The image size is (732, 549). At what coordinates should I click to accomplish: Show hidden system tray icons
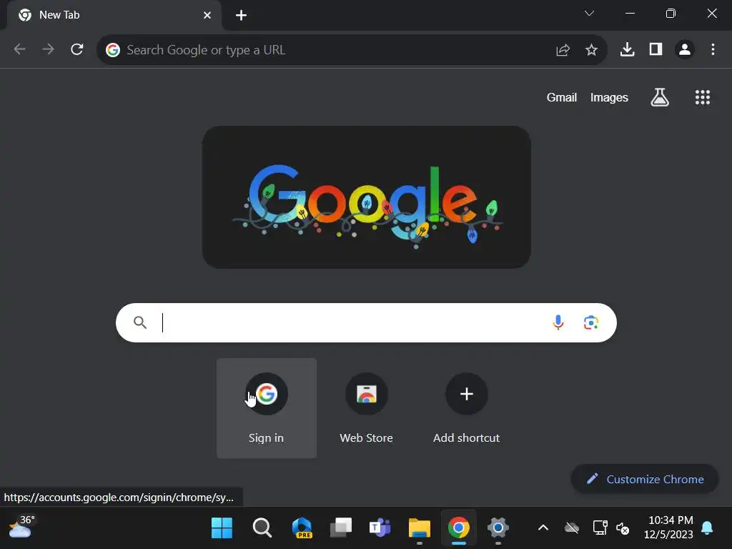543,528
